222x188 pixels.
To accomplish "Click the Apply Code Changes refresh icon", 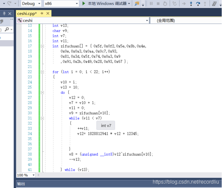I will [175, 4].
